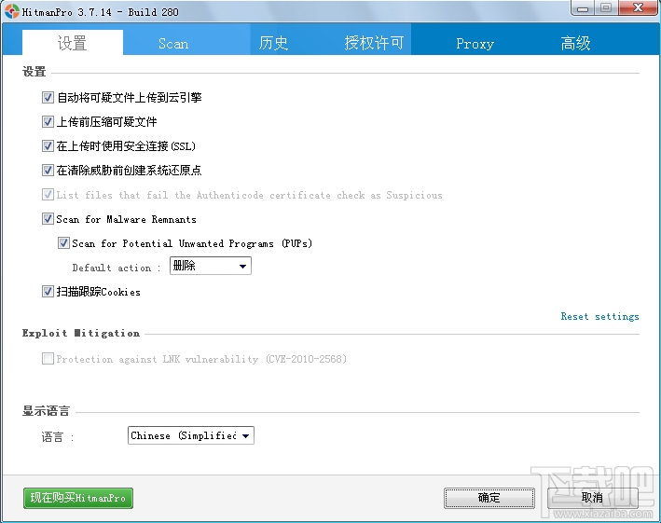The width and height of the screenshot is (661, 523).
Task: Switch to the 设置 tab
Action: point(73,43)
